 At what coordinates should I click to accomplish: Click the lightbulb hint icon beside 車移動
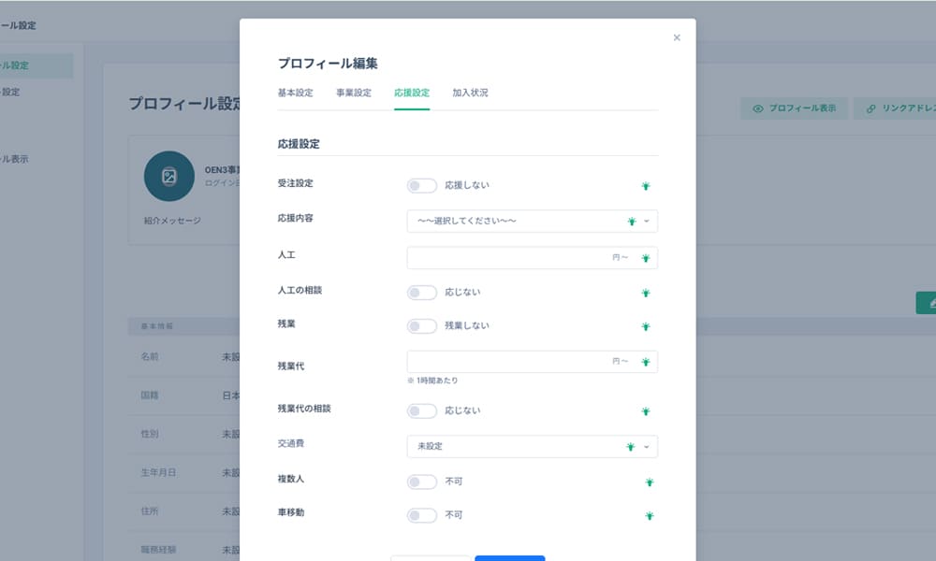click(x=649, y=515)
